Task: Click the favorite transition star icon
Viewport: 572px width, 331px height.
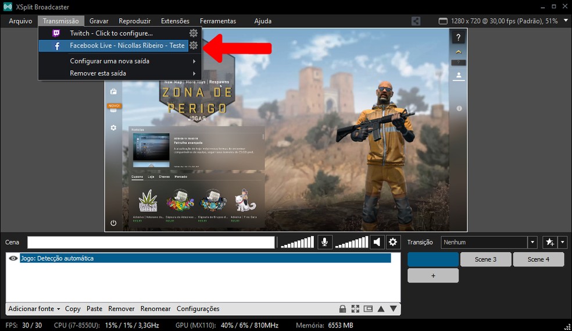Action: 550,242
